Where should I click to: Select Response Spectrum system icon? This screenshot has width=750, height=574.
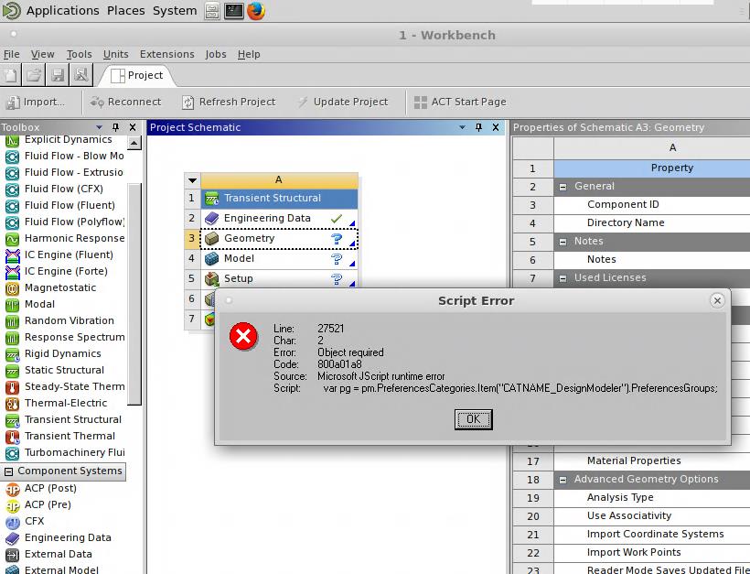pyautogui.click(x=12, y=338)
